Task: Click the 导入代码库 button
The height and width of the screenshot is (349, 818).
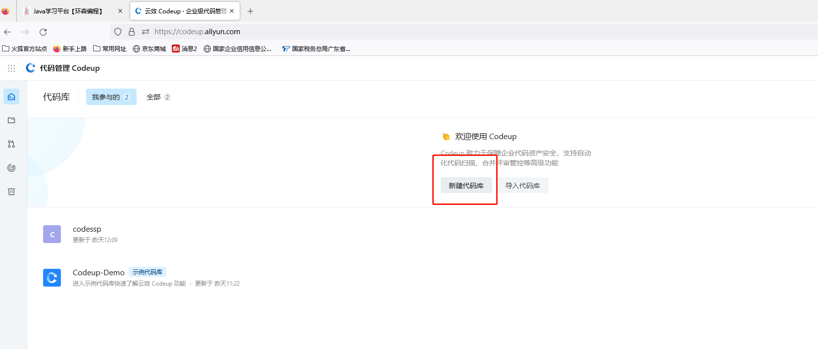Action: (522, 186)
